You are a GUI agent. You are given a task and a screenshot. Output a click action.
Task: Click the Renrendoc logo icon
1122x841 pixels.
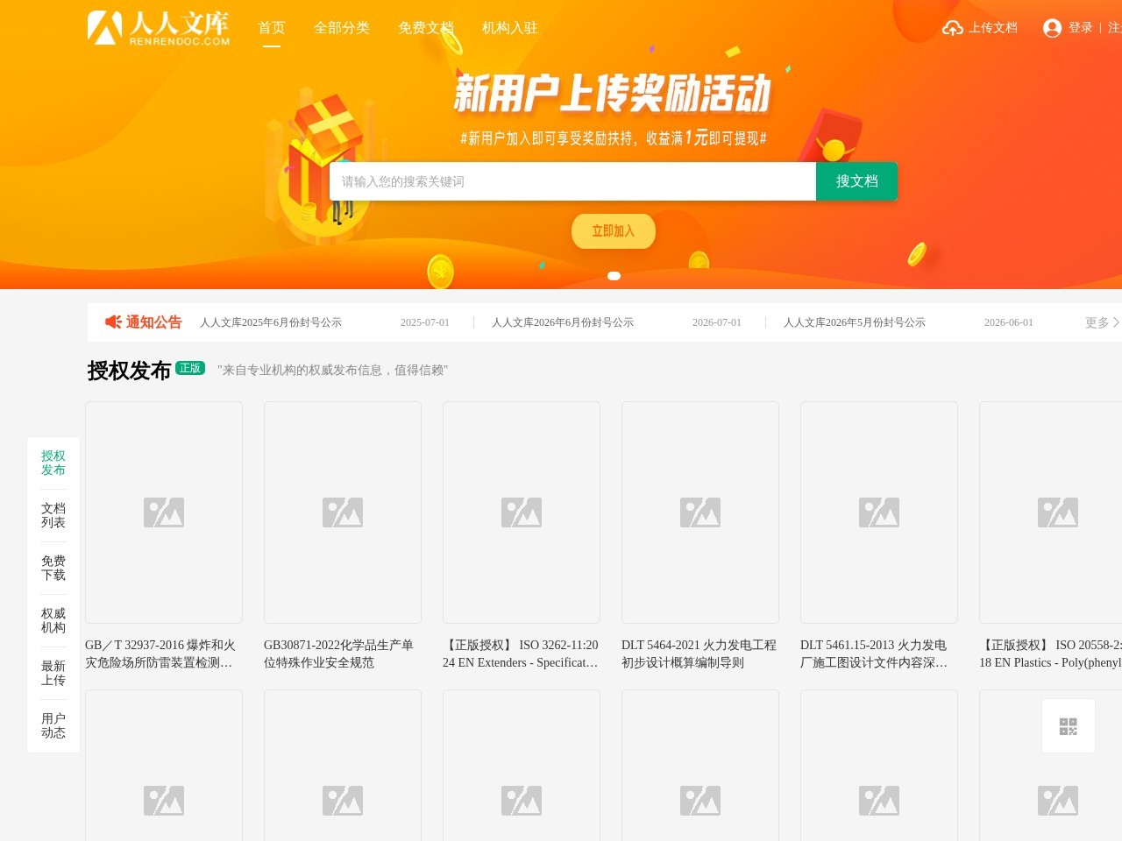pos(104,28)
